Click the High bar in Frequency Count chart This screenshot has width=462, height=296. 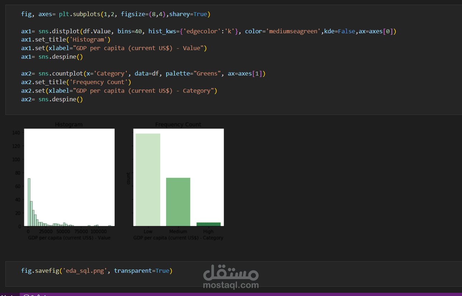pyautogui.click(x=209, y=224)
